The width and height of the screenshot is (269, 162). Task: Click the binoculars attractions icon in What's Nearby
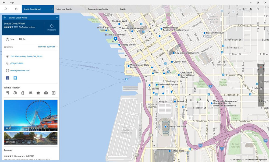coord(15,93)
